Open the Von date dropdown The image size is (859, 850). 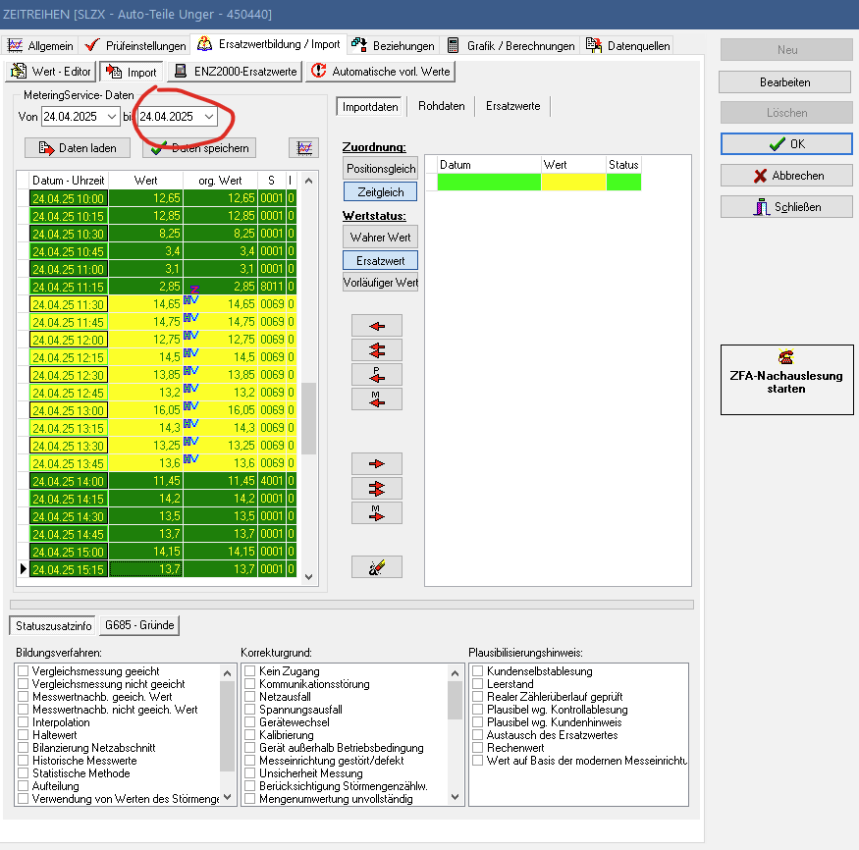pos(111,117)
